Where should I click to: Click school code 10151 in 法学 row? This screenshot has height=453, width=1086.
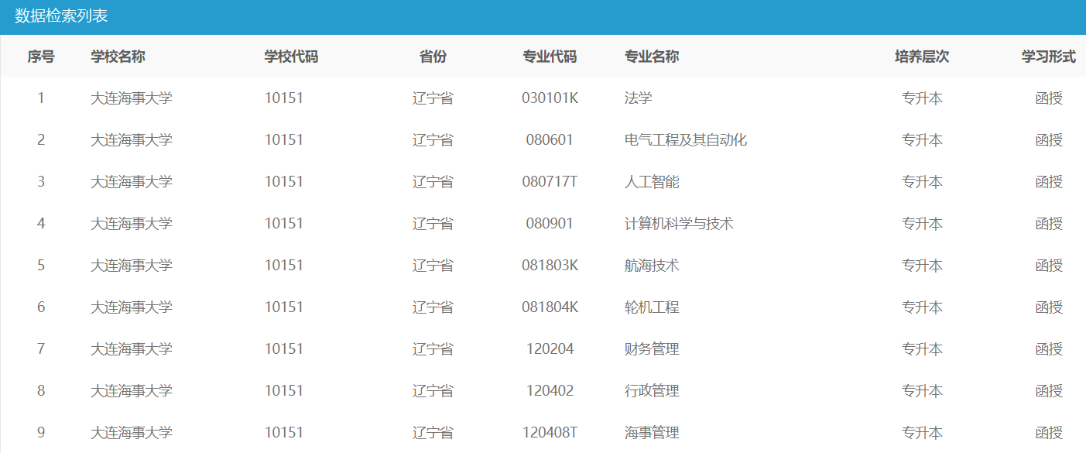click(284, 98)
